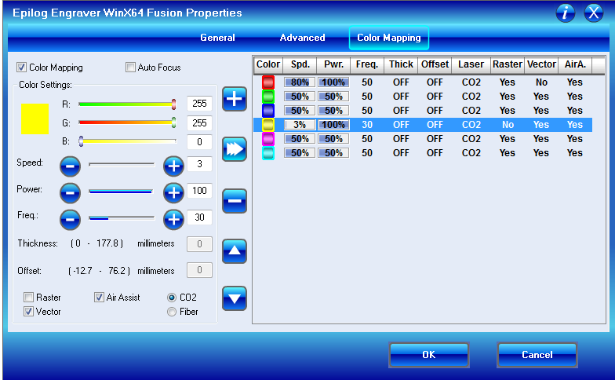Screen dimensions: 615x380
Task: Click the plus button to add color mapping
Action: click(x=235, y=99)
